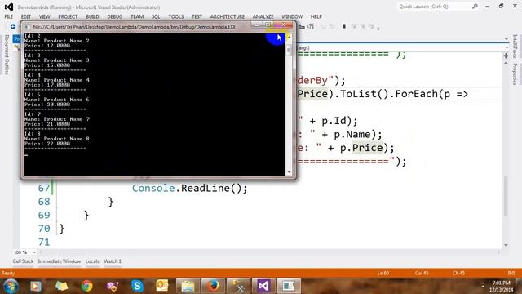Open the taskbar icon left of Skype

[113, 286]
